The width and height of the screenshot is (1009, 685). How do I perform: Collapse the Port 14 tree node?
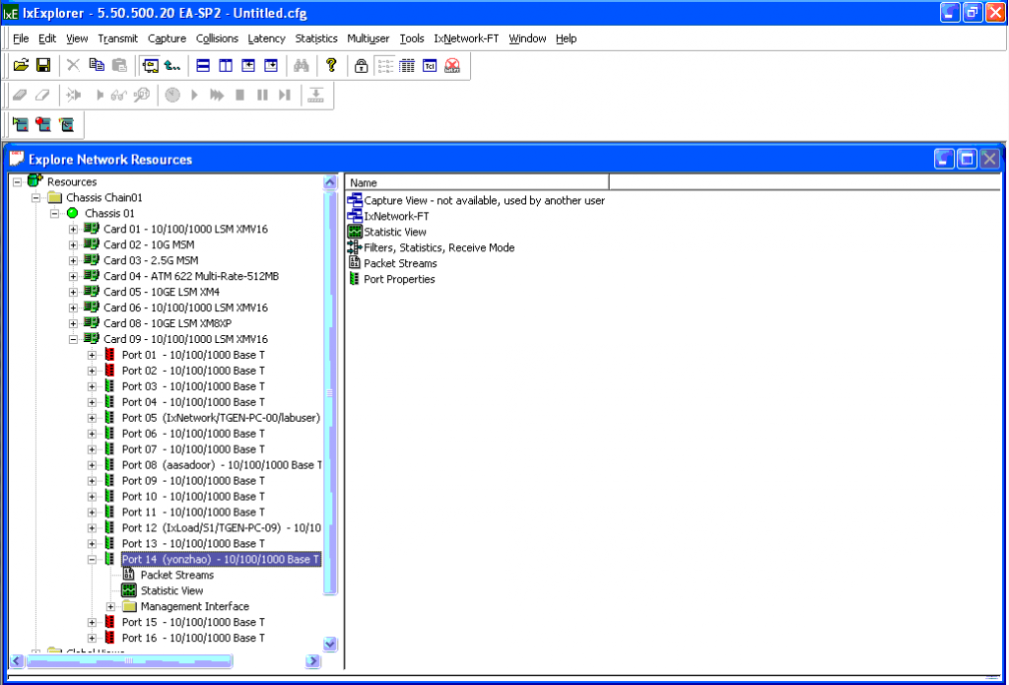[93, 560]
